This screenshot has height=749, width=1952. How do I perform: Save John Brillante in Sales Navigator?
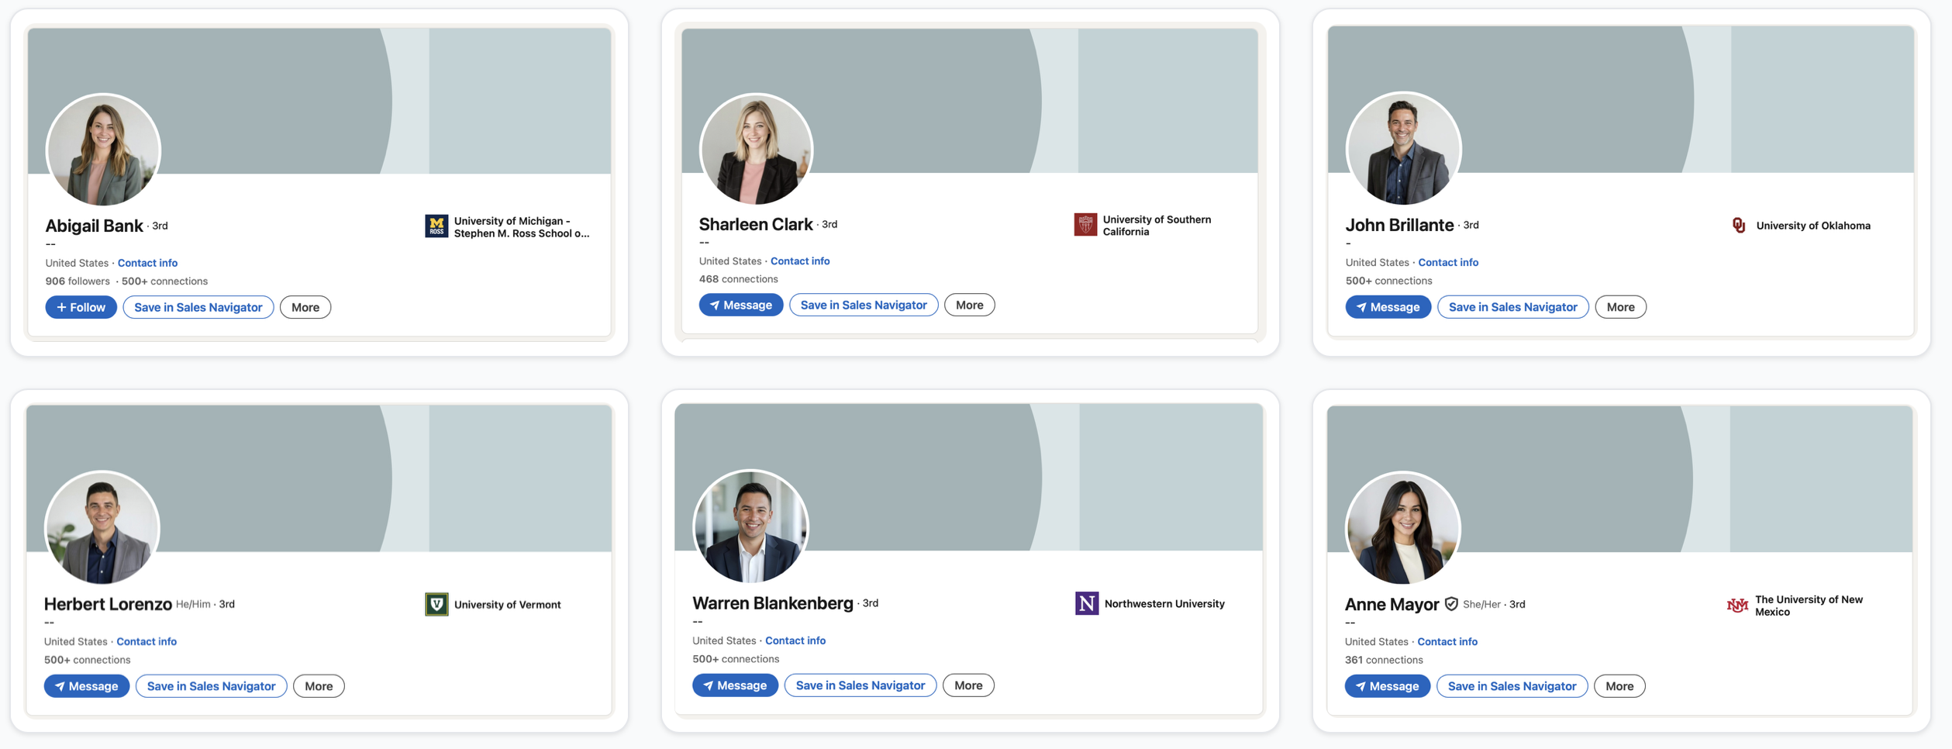coord(1512,306)
